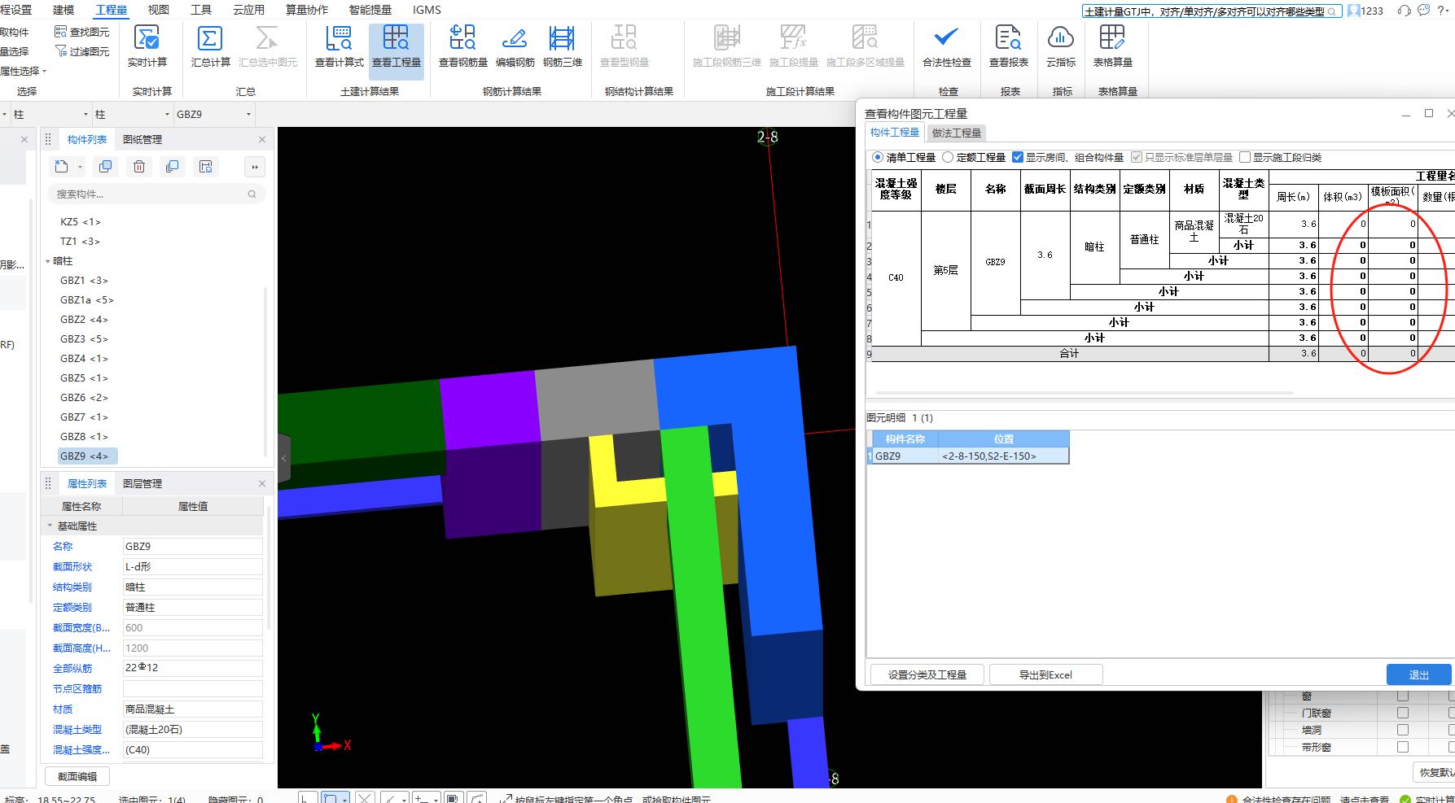Screen dimensions: 1455x803
Task: Click delete trash icon in 构件列表 toolbar
Action: (x=139, y=167)
